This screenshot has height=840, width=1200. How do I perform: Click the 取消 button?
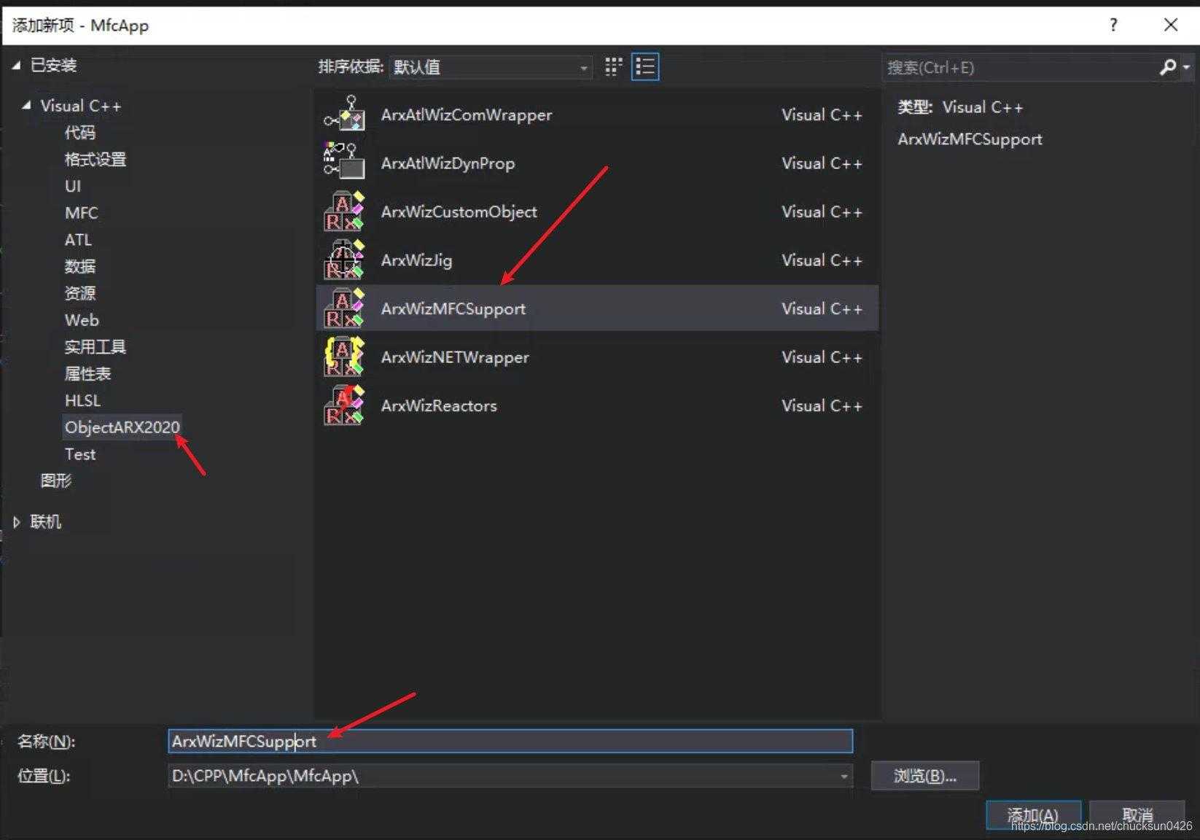coord(1137,815)
